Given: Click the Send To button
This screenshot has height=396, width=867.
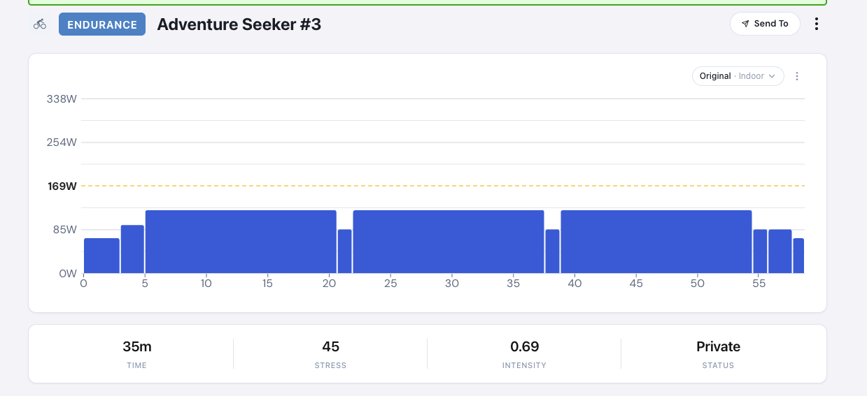Looking at the screenshot, I should pos(764,24).
